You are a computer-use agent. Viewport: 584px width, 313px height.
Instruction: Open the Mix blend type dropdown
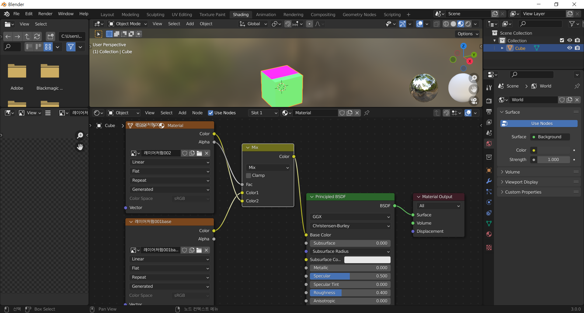click(268, 167)
